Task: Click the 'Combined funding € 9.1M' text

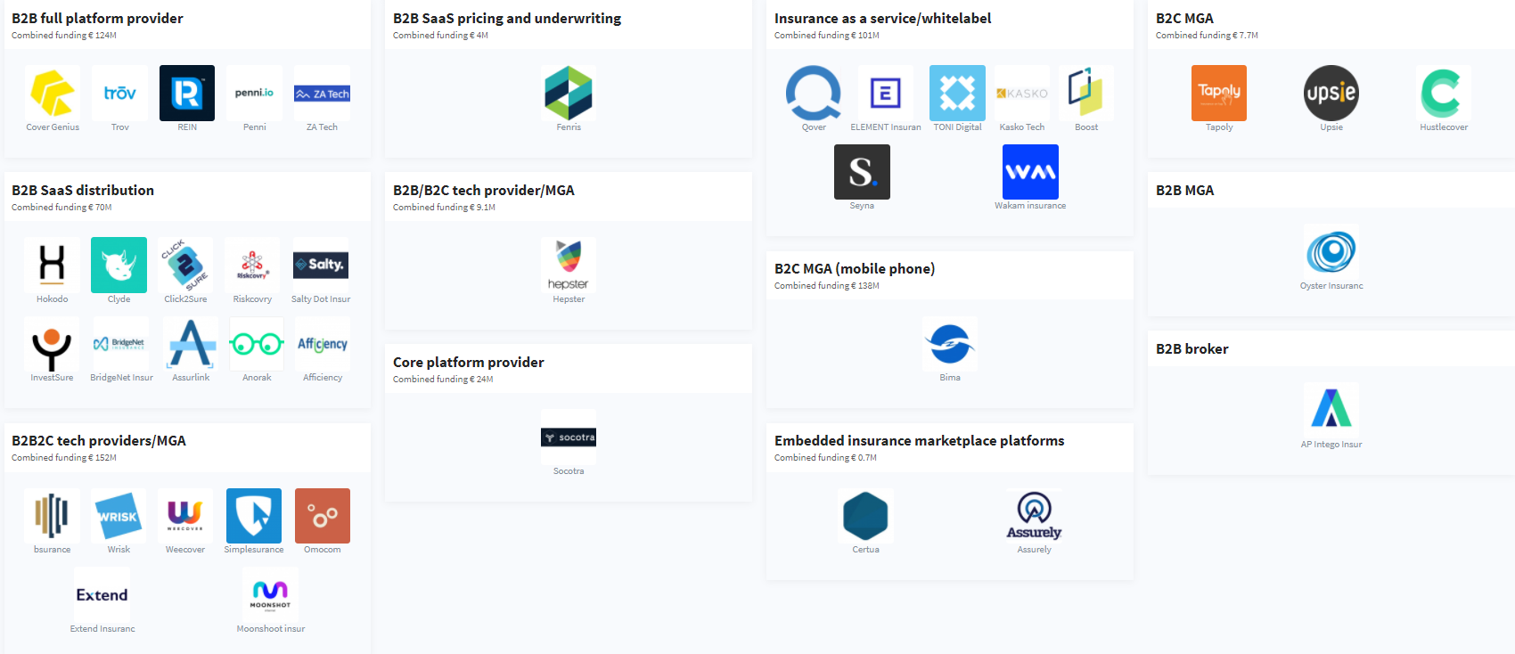Action: point(444,208)
